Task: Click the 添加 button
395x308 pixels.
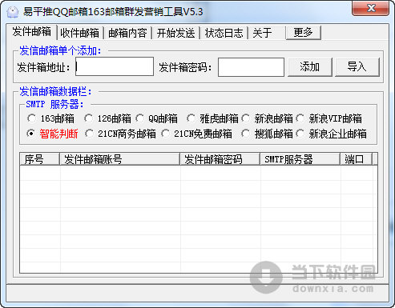Action: coord(310,66)
